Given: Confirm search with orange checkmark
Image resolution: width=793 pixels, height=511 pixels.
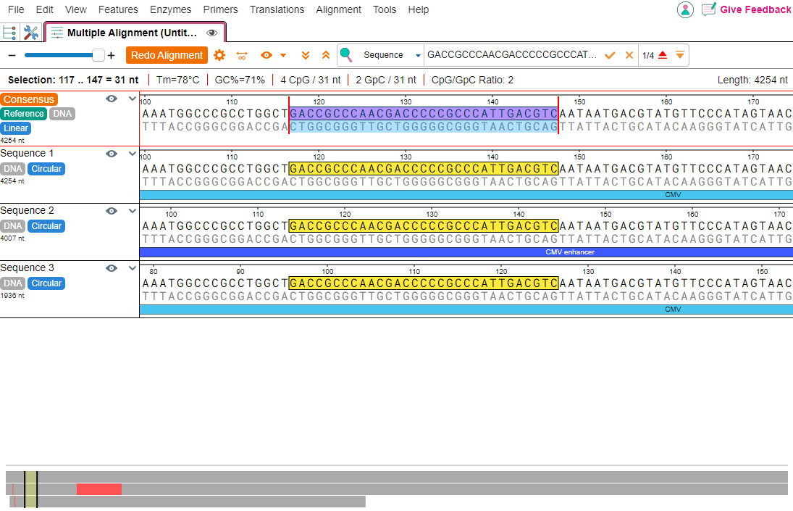Looking at the screenshot, I should pyautogui.click(x=610, y=55).
